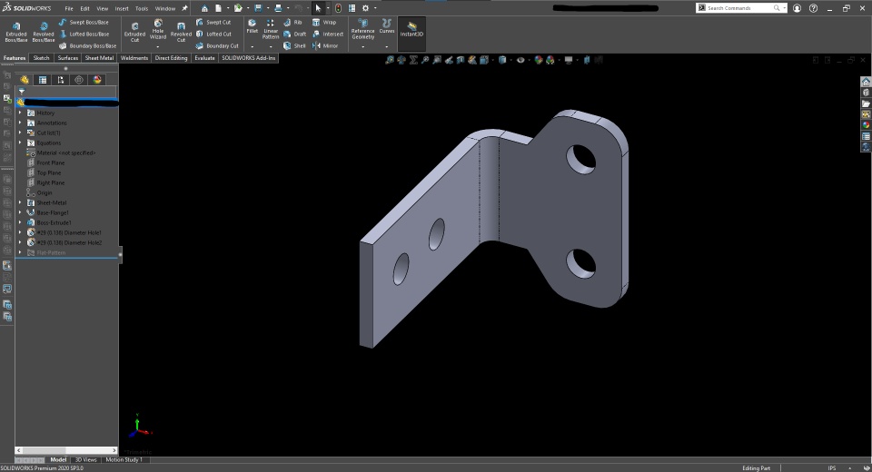Open the Hole Wizard dropdown arrow

click(x=158, y=46)
